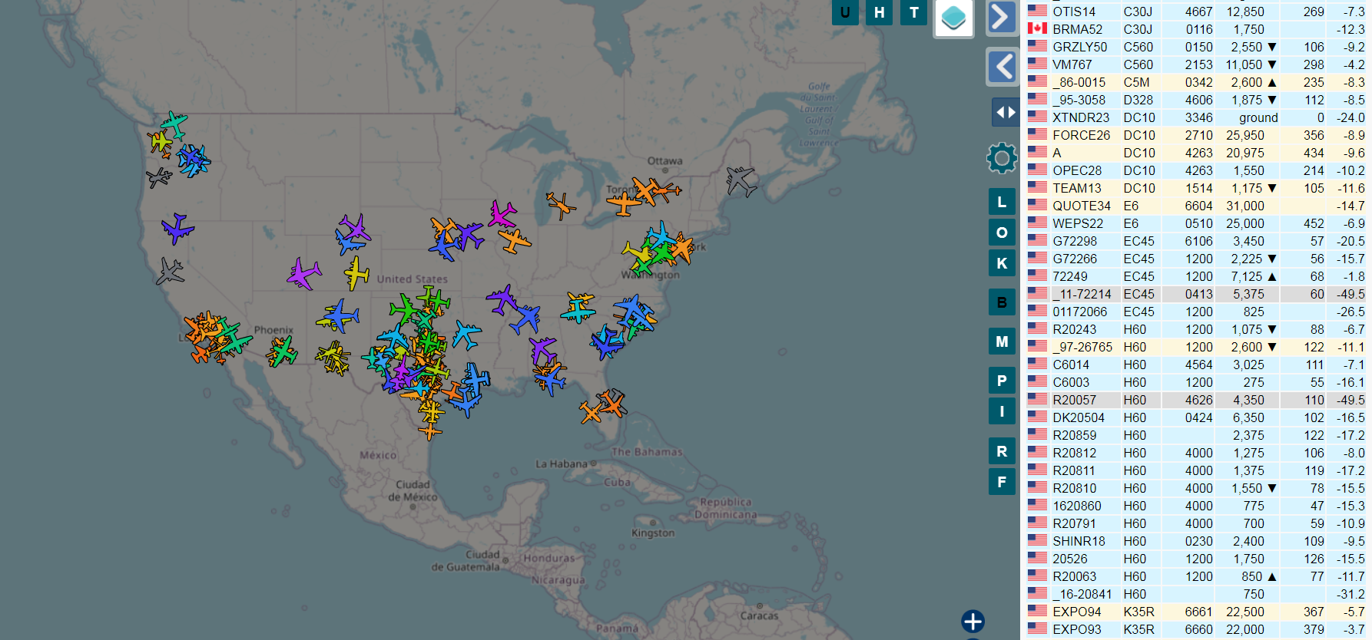Select teal aircraft icon in Tennessee area
The width and height of the screenshot is (1372, 640).
click(x=578, y=308)
